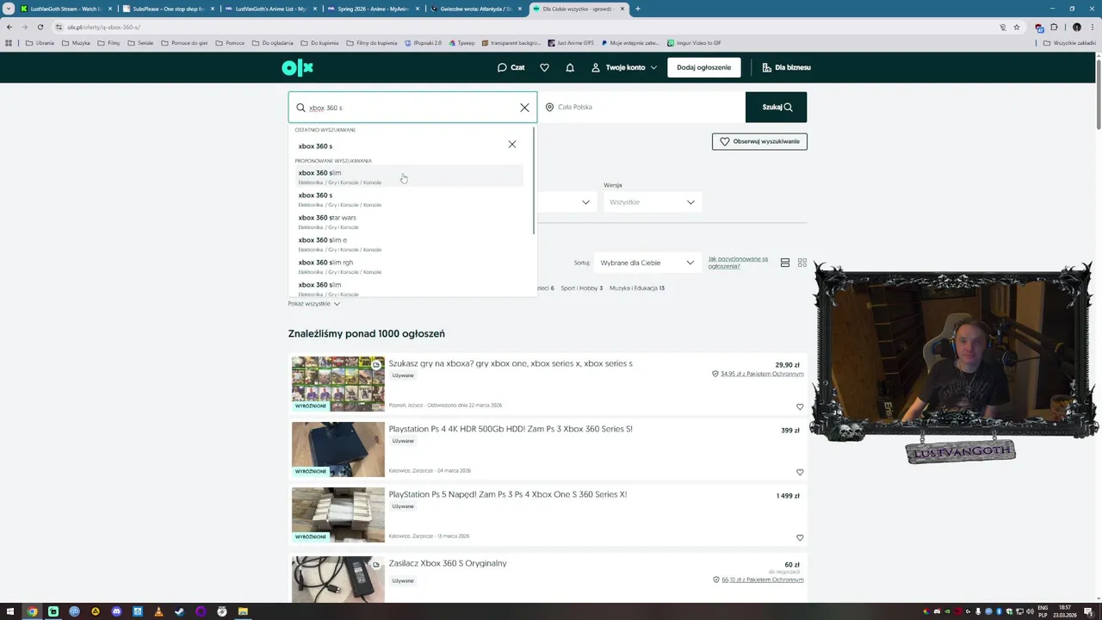Open Dla biznesu link
Viewport: 1102px width, 620px height.
tap(786, 67)
